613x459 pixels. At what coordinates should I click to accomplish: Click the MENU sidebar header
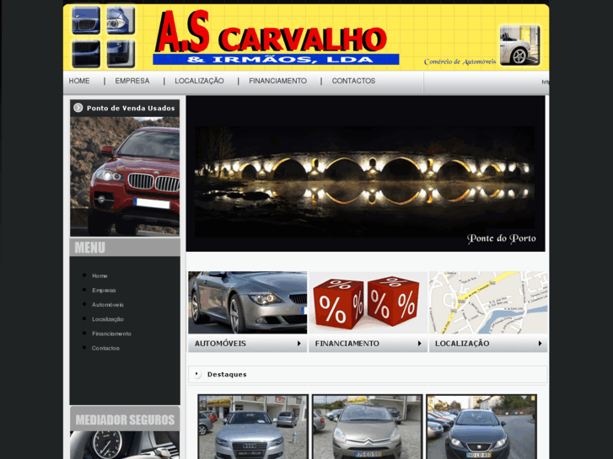125,248
